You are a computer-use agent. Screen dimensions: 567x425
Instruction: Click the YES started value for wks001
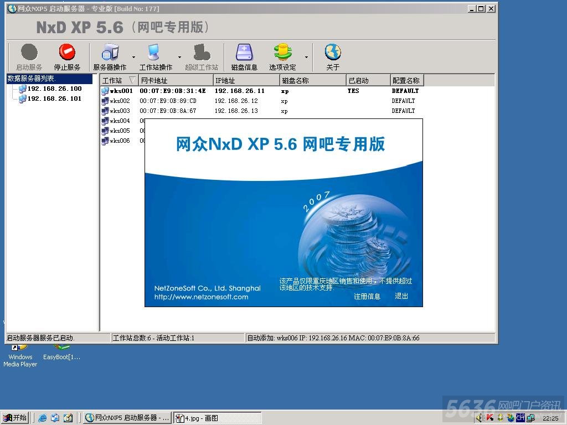click(353, 91)
